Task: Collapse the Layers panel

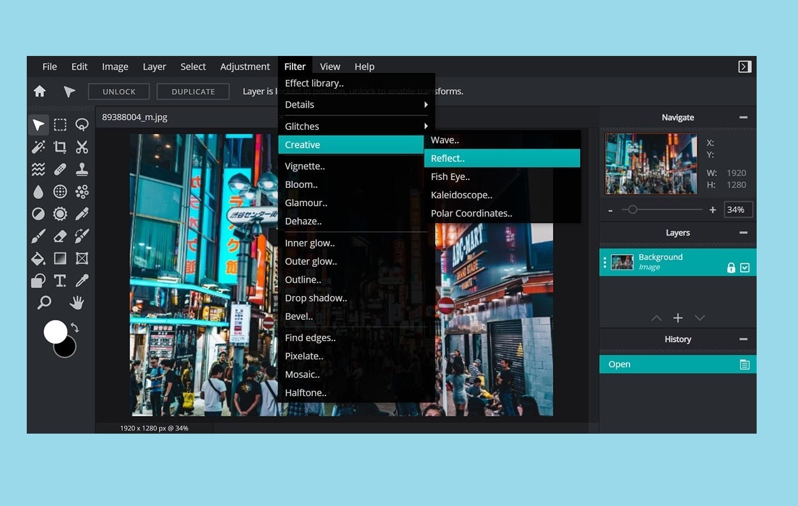Action: tap(743, 232)
